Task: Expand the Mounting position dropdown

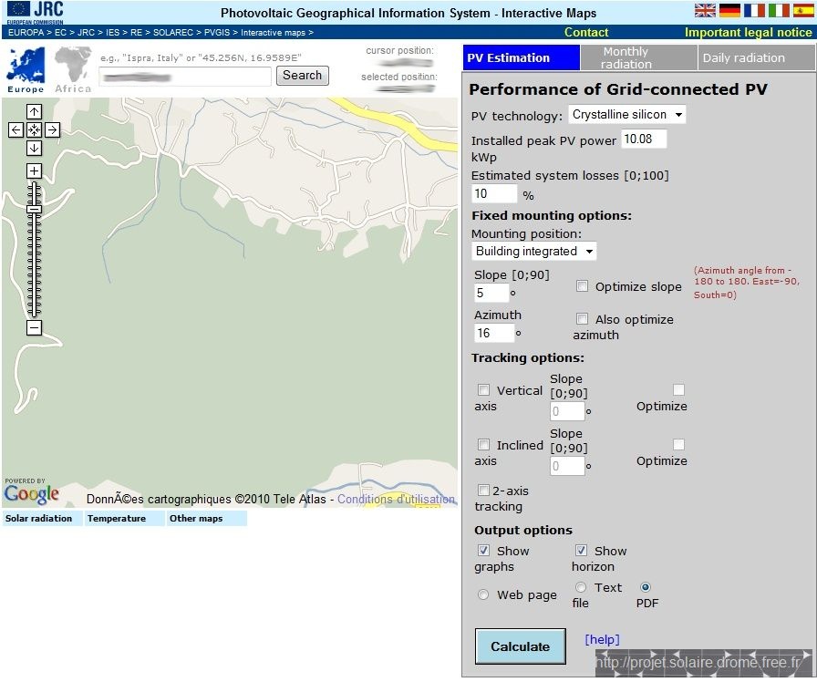Action: click(x=534, y=251)
